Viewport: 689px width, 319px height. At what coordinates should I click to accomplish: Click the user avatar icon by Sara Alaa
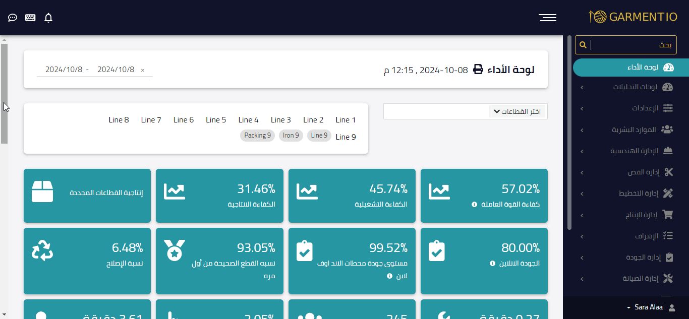click(671, 307)
